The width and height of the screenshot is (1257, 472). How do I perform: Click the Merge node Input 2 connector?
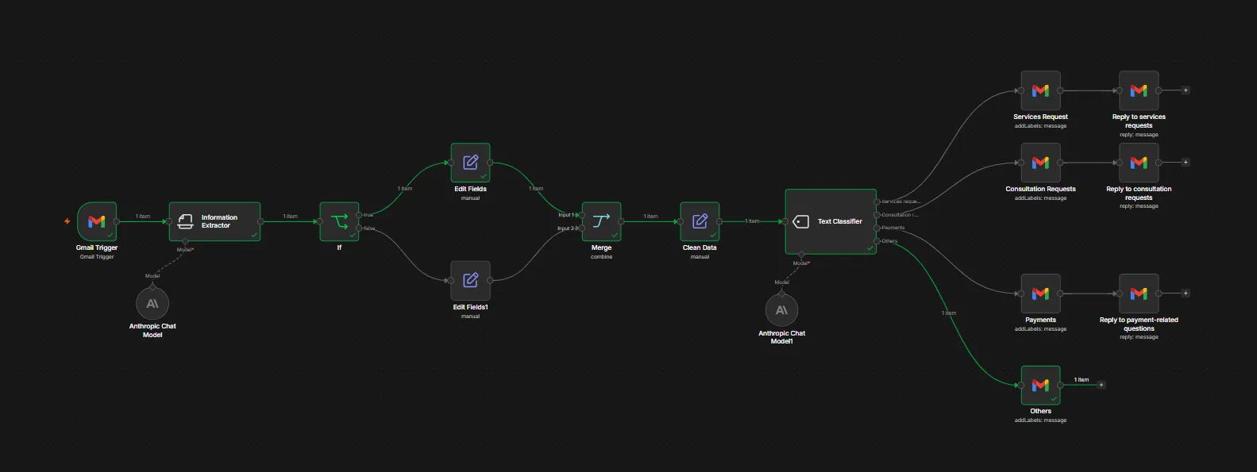coord(582,228)
